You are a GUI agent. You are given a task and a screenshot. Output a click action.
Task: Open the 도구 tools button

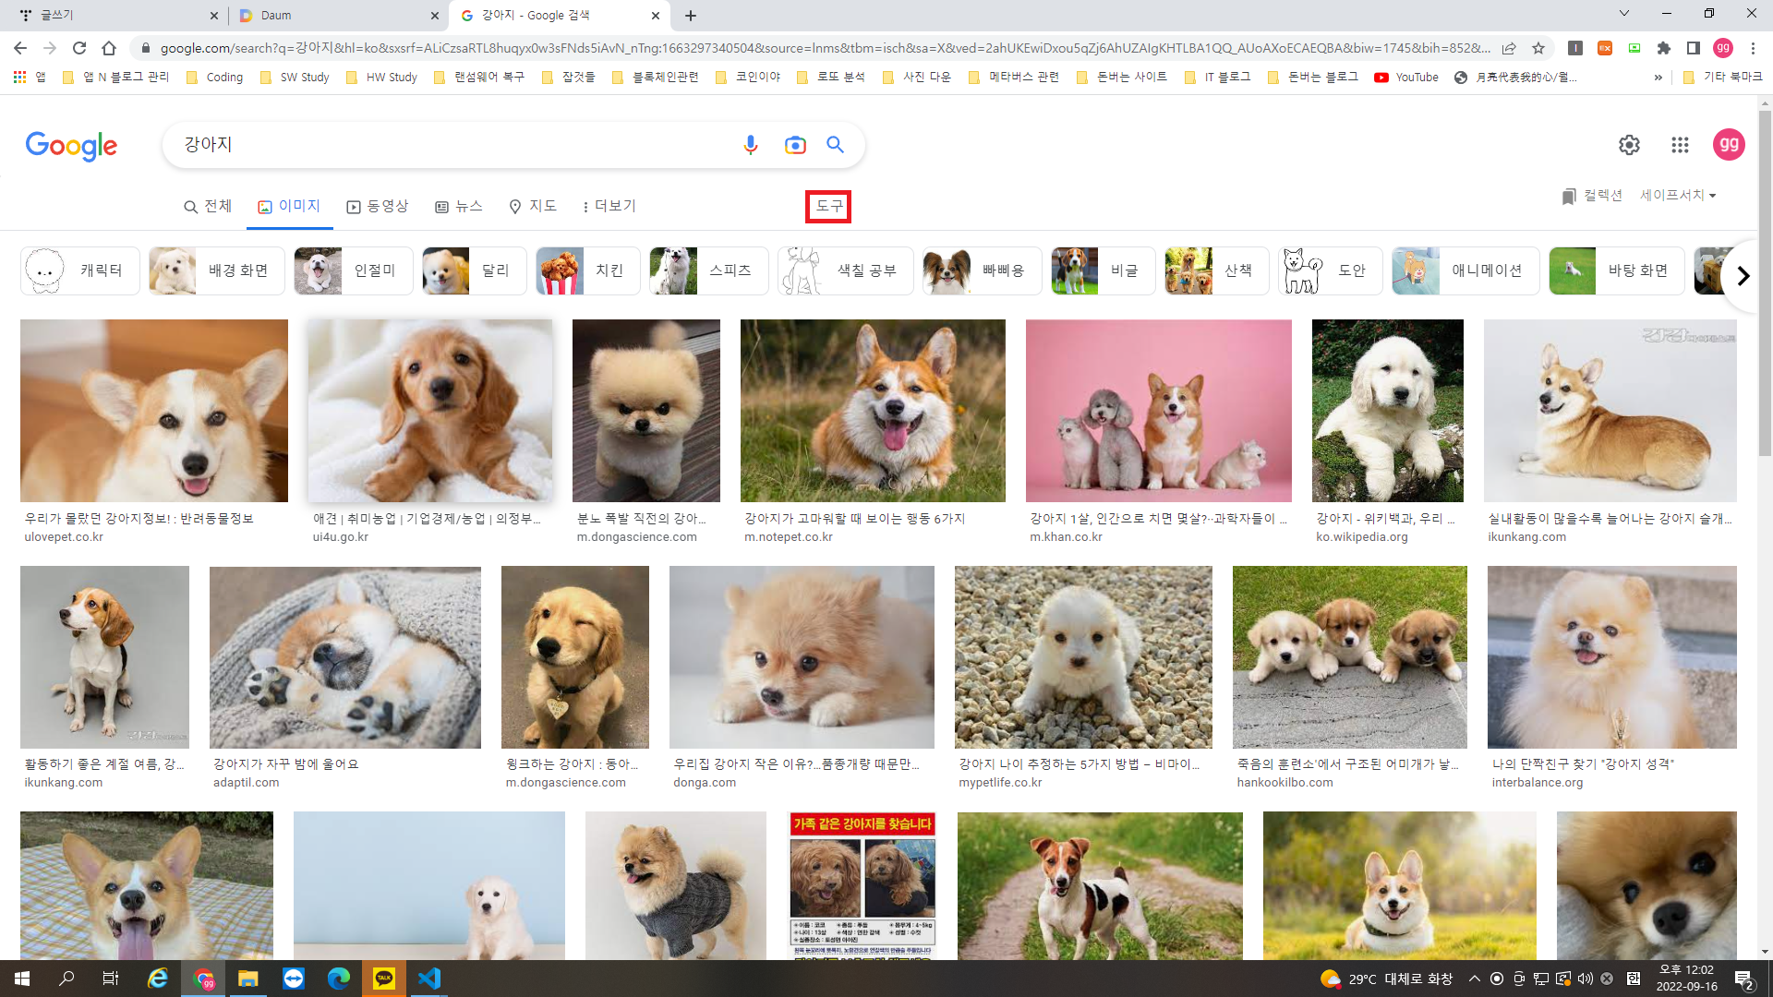[828, 207]
